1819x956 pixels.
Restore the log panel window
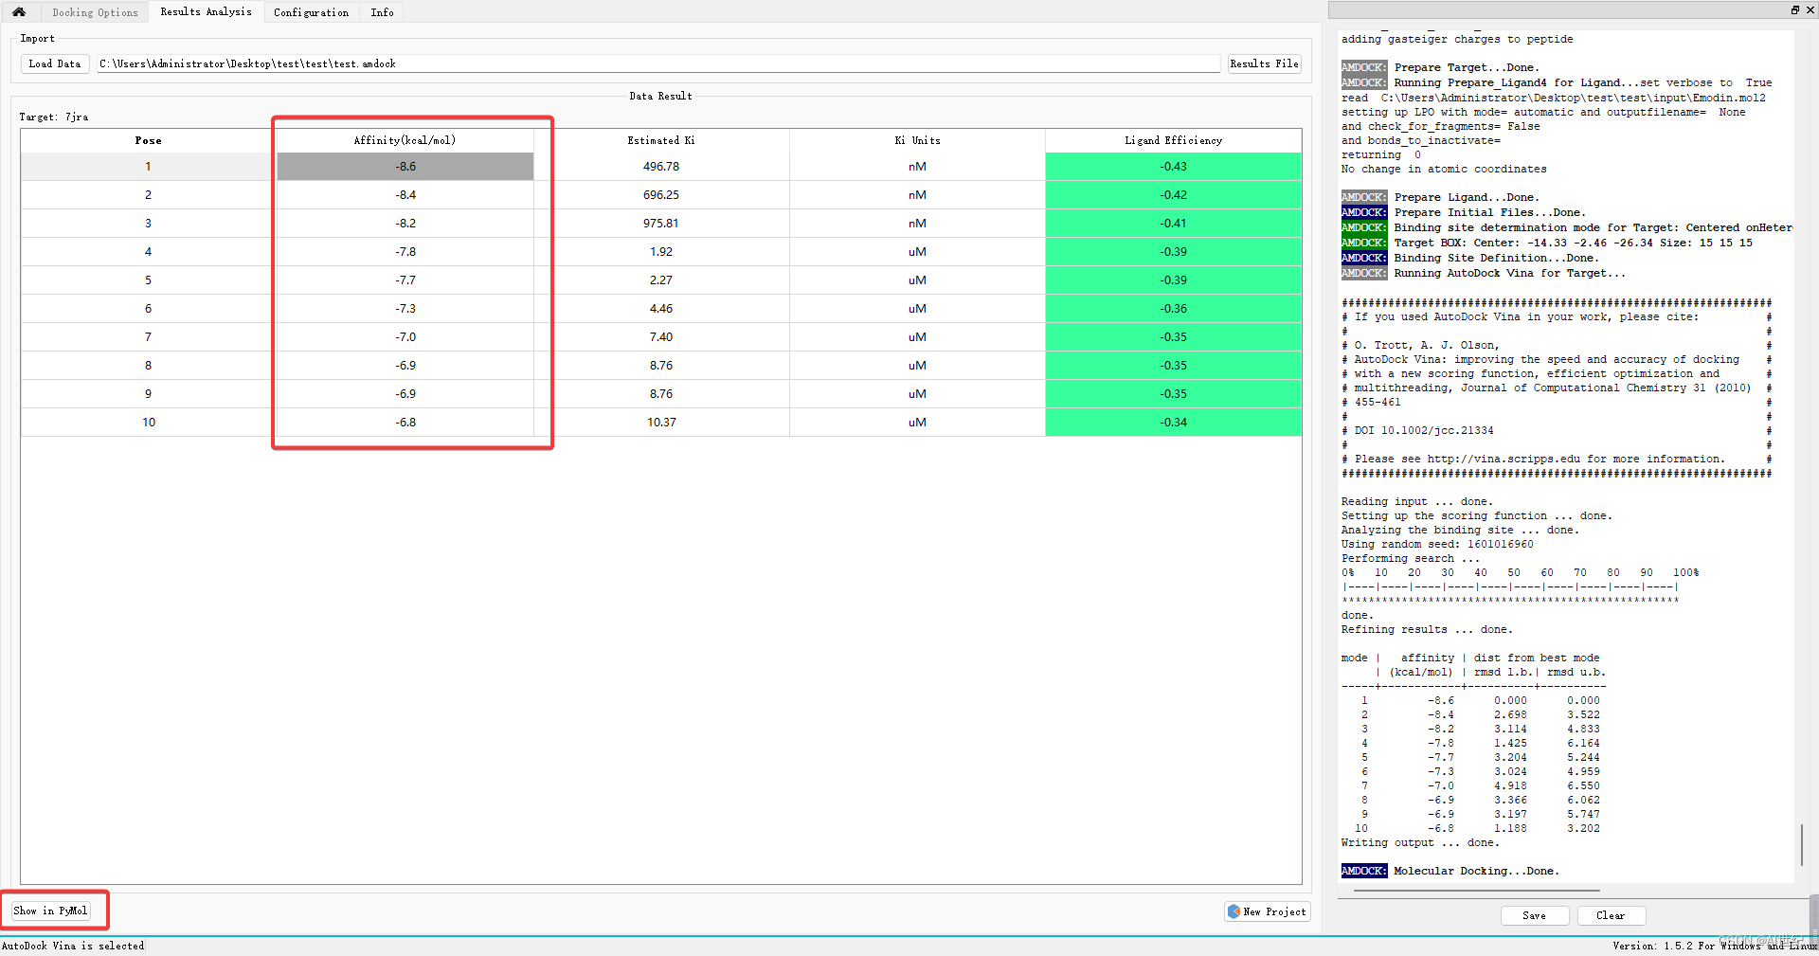coord(1794,9)
